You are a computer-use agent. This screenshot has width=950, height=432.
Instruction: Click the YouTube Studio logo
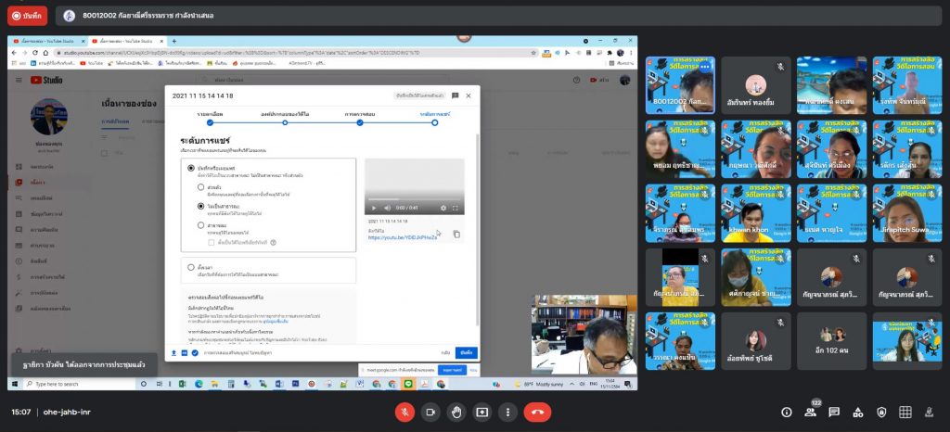click(x=46, y=80)
